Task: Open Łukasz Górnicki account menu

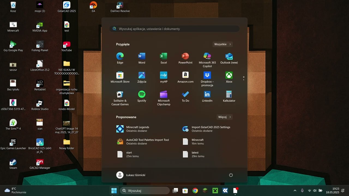Action: point(131,175)
